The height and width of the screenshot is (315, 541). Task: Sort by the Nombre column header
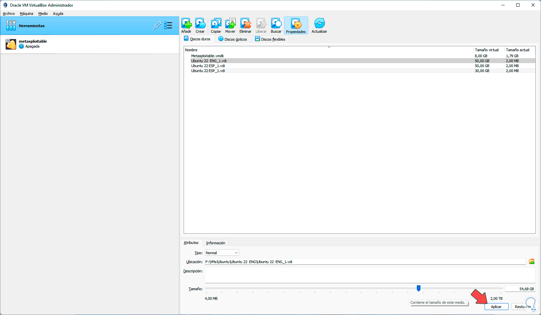tap(329, 50)
